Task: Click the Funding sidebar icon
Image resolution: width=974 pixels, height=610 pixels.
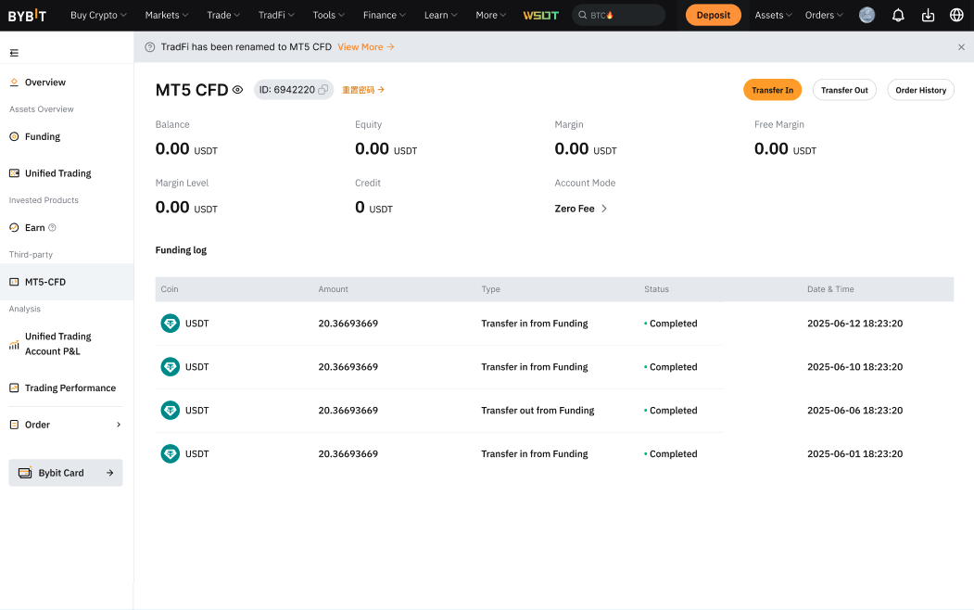Action: click(14, 136)
